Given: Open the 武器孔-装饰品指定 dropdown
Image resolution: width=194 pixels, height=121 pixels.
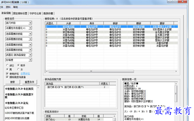Looking at the screenshot, I should pyautogui.click(x=30, y=55).
